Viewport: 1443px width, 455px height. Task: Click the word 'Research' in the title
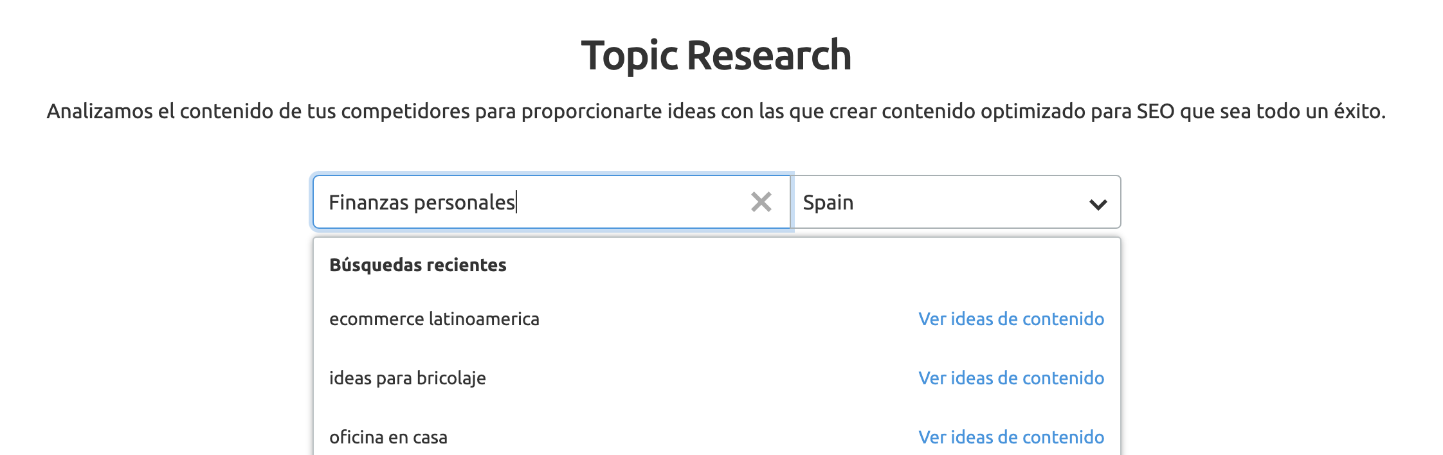(768, 55)
